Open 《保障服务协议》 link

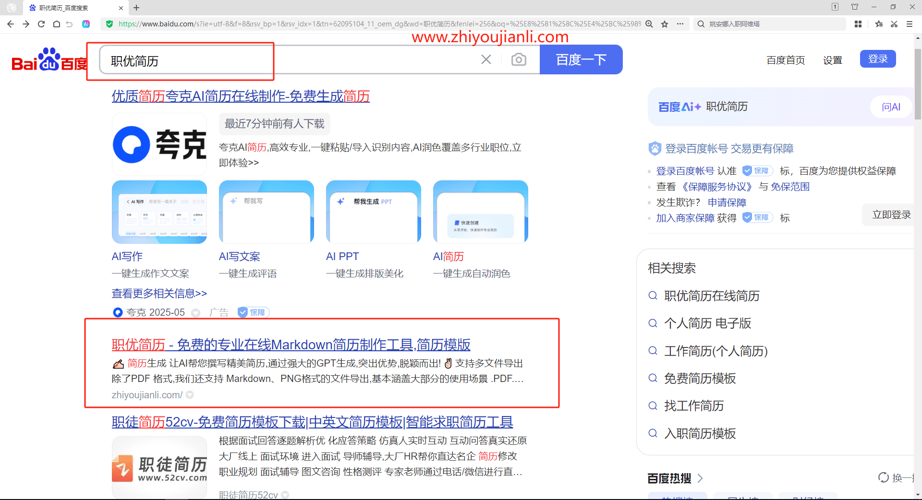(x=717, y=187)
